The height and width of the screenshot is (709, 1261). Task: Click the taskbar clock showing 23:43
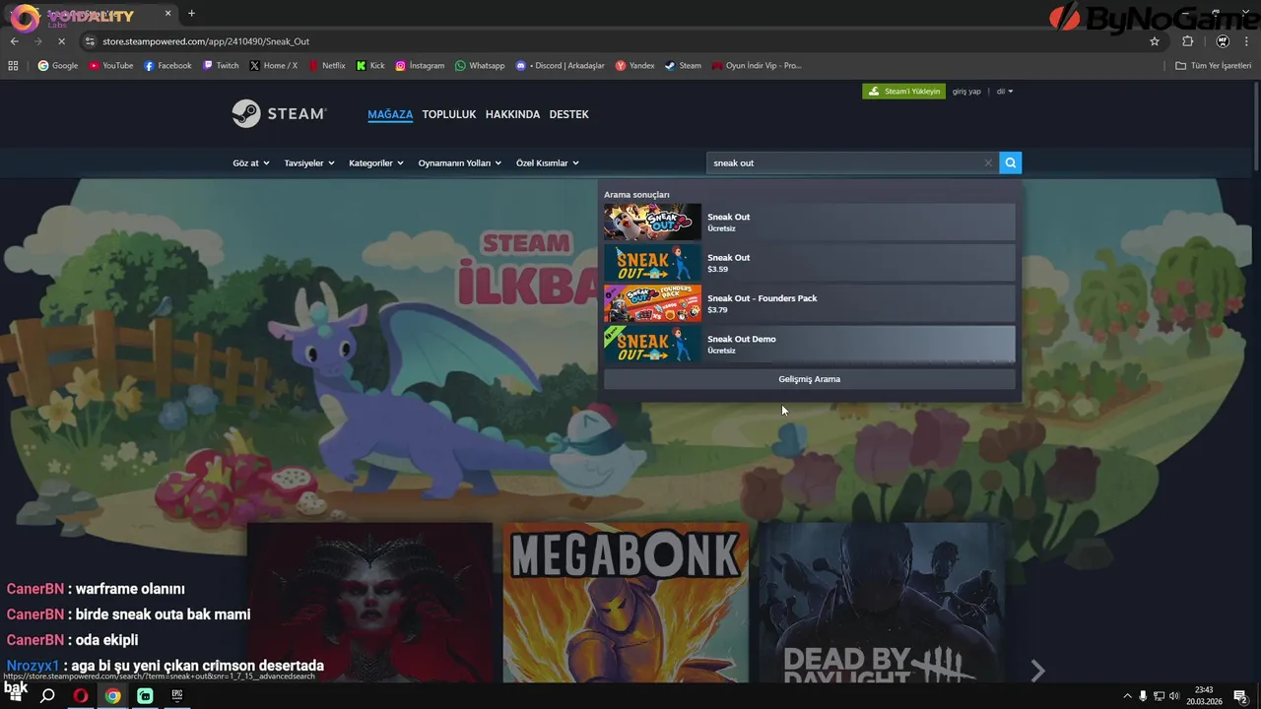tap(1204, 696)
